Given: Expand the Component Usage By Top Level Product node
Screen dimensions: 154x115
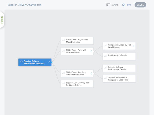Looking at the screenshot, I should pyautogui.click(x=133, y=46).
